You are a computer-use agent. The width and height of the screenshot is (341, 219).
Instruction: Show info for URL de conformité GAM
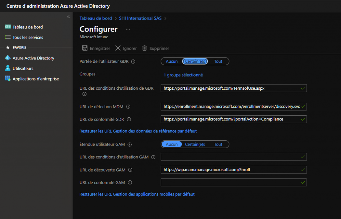point(130,182)
